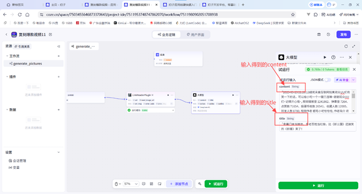
Task: Add new 数据 with plus icon
Action: (x=59, y=110)
